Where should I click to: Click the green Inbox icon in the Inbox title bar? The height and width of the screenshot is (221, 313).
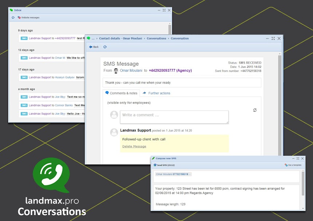pos(11,10)
